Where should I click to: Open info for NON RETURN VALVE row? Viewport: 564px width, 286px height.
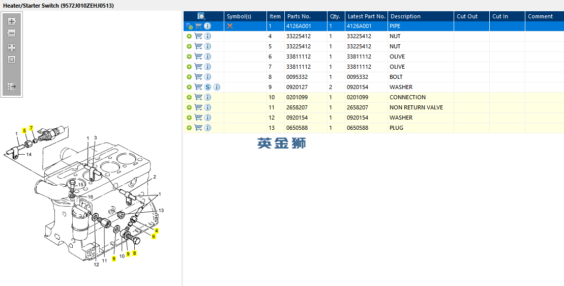tap(207, 107)
